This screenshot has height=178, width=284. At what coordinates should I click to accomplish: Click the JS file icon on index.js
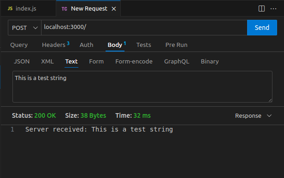click(x=10, y=8)
